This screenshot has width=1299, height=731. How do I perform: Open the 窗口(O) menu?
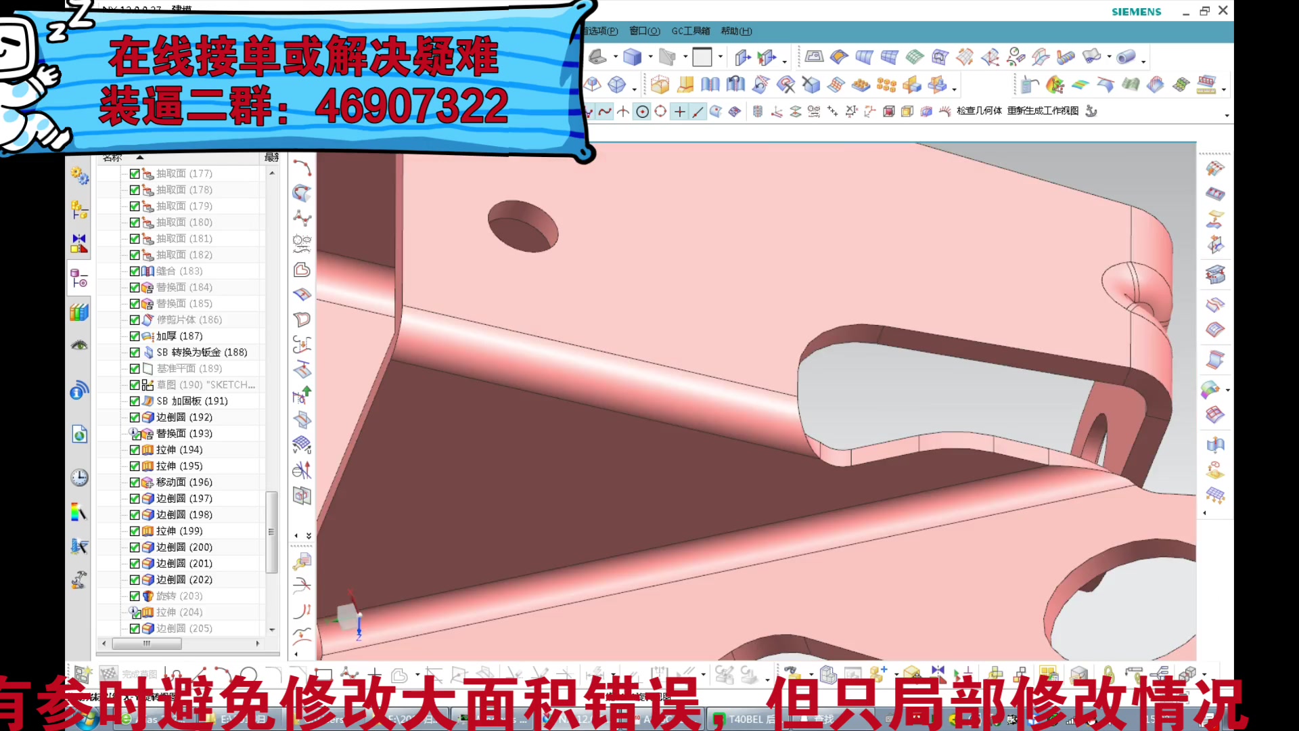tap(644, 31)
